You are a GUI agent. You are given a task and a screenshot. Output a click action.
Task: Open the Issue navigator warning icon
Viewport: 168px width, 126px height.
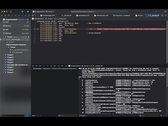pos(15,15)
